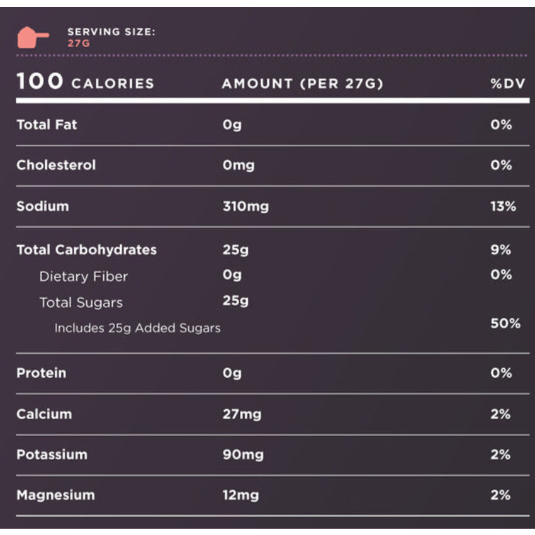The image size is (535, 535).
Task: Select the 'Cholesterol' row label
Action: 56,165
